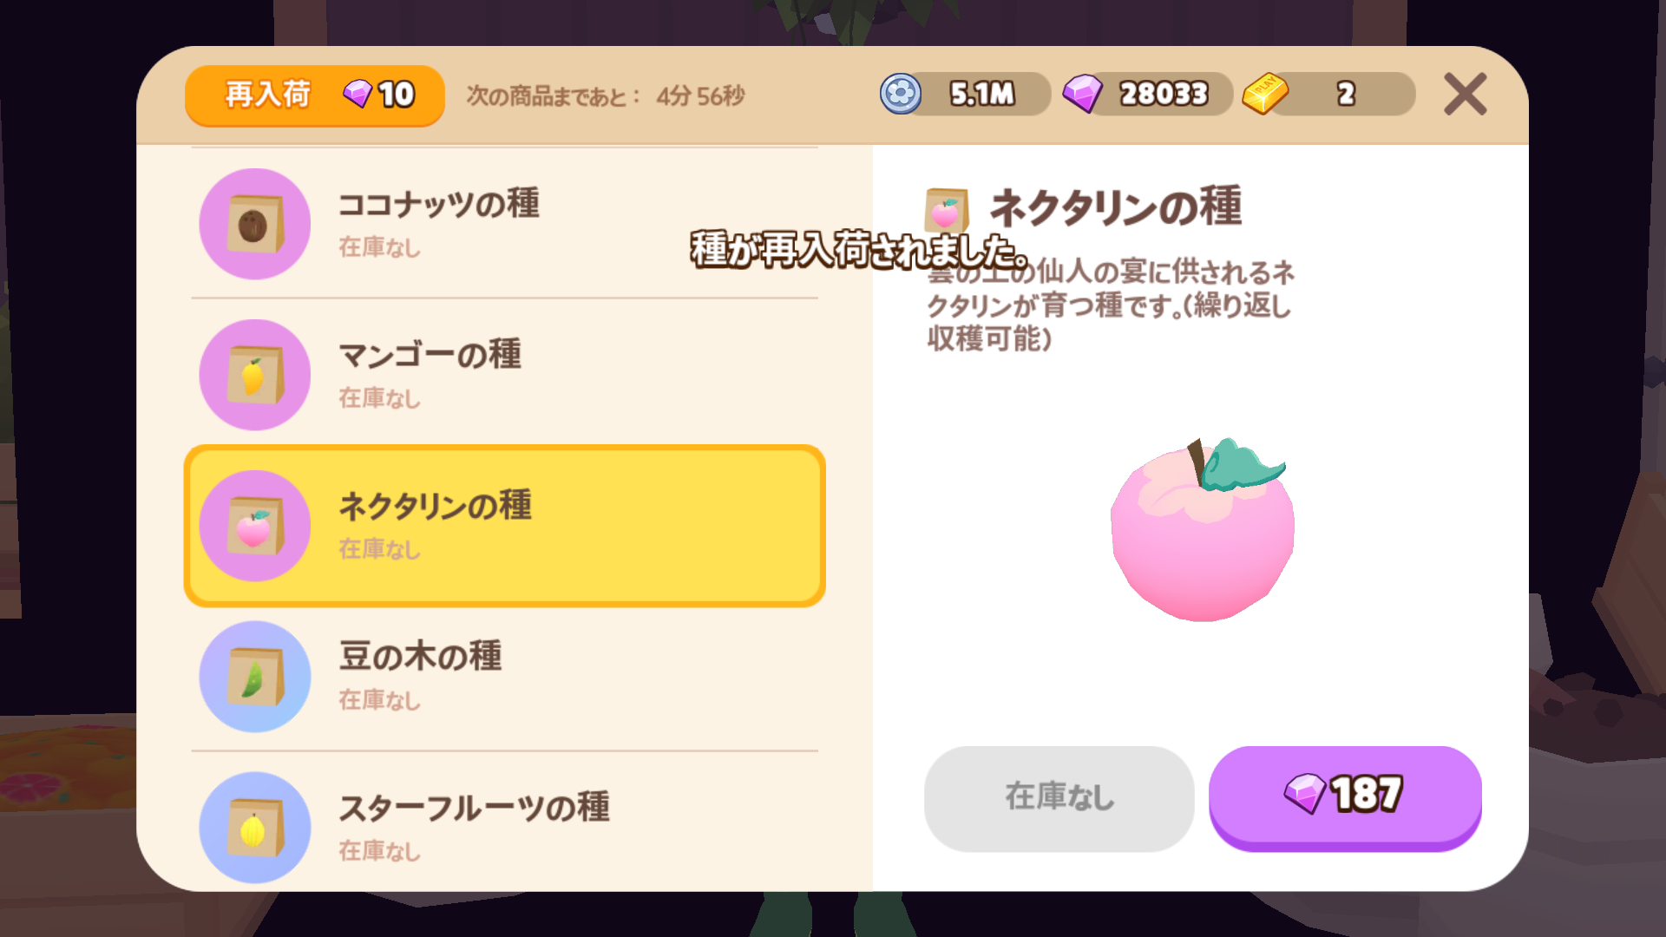Restock seeds with 再入荷 button
Viewport: 1666px width, 937px height.
coord(315,95)
